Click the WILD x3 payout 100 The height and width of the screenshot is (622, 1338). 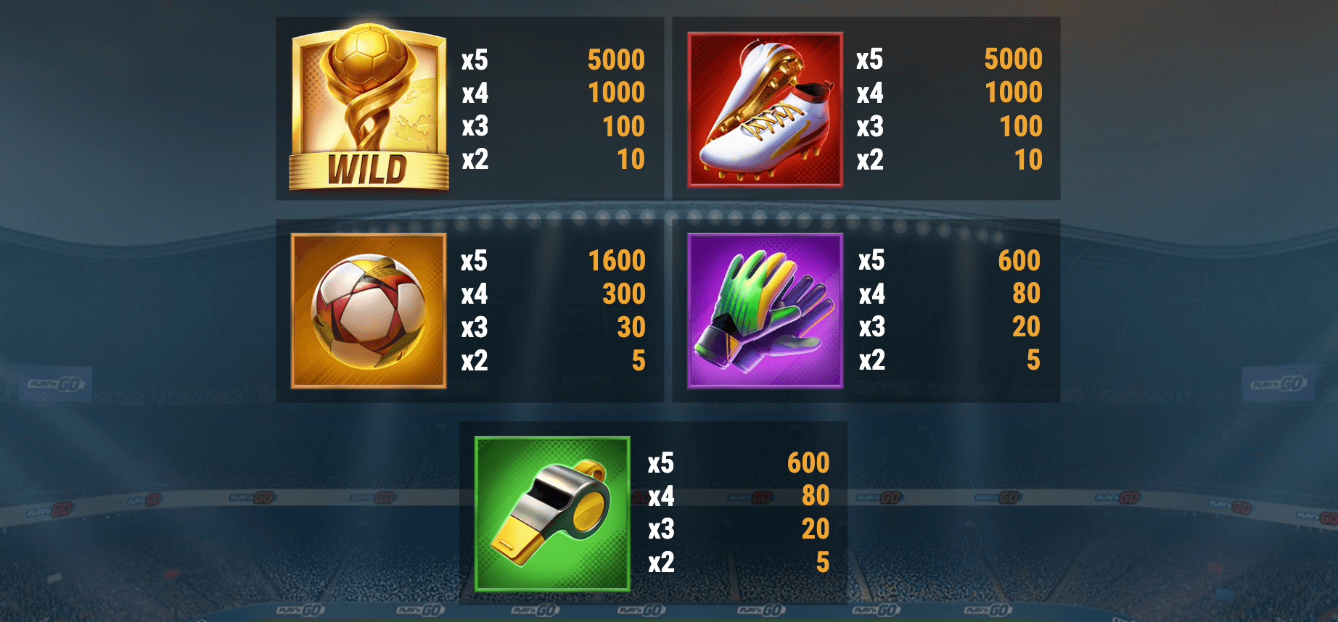[624, 126]
